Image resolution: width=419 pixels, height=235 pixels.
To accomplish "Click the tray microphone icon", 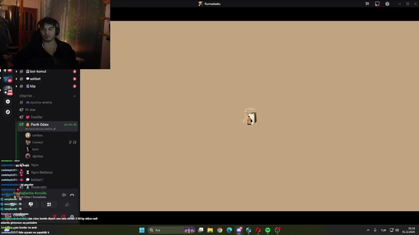I will coord(375,230).
